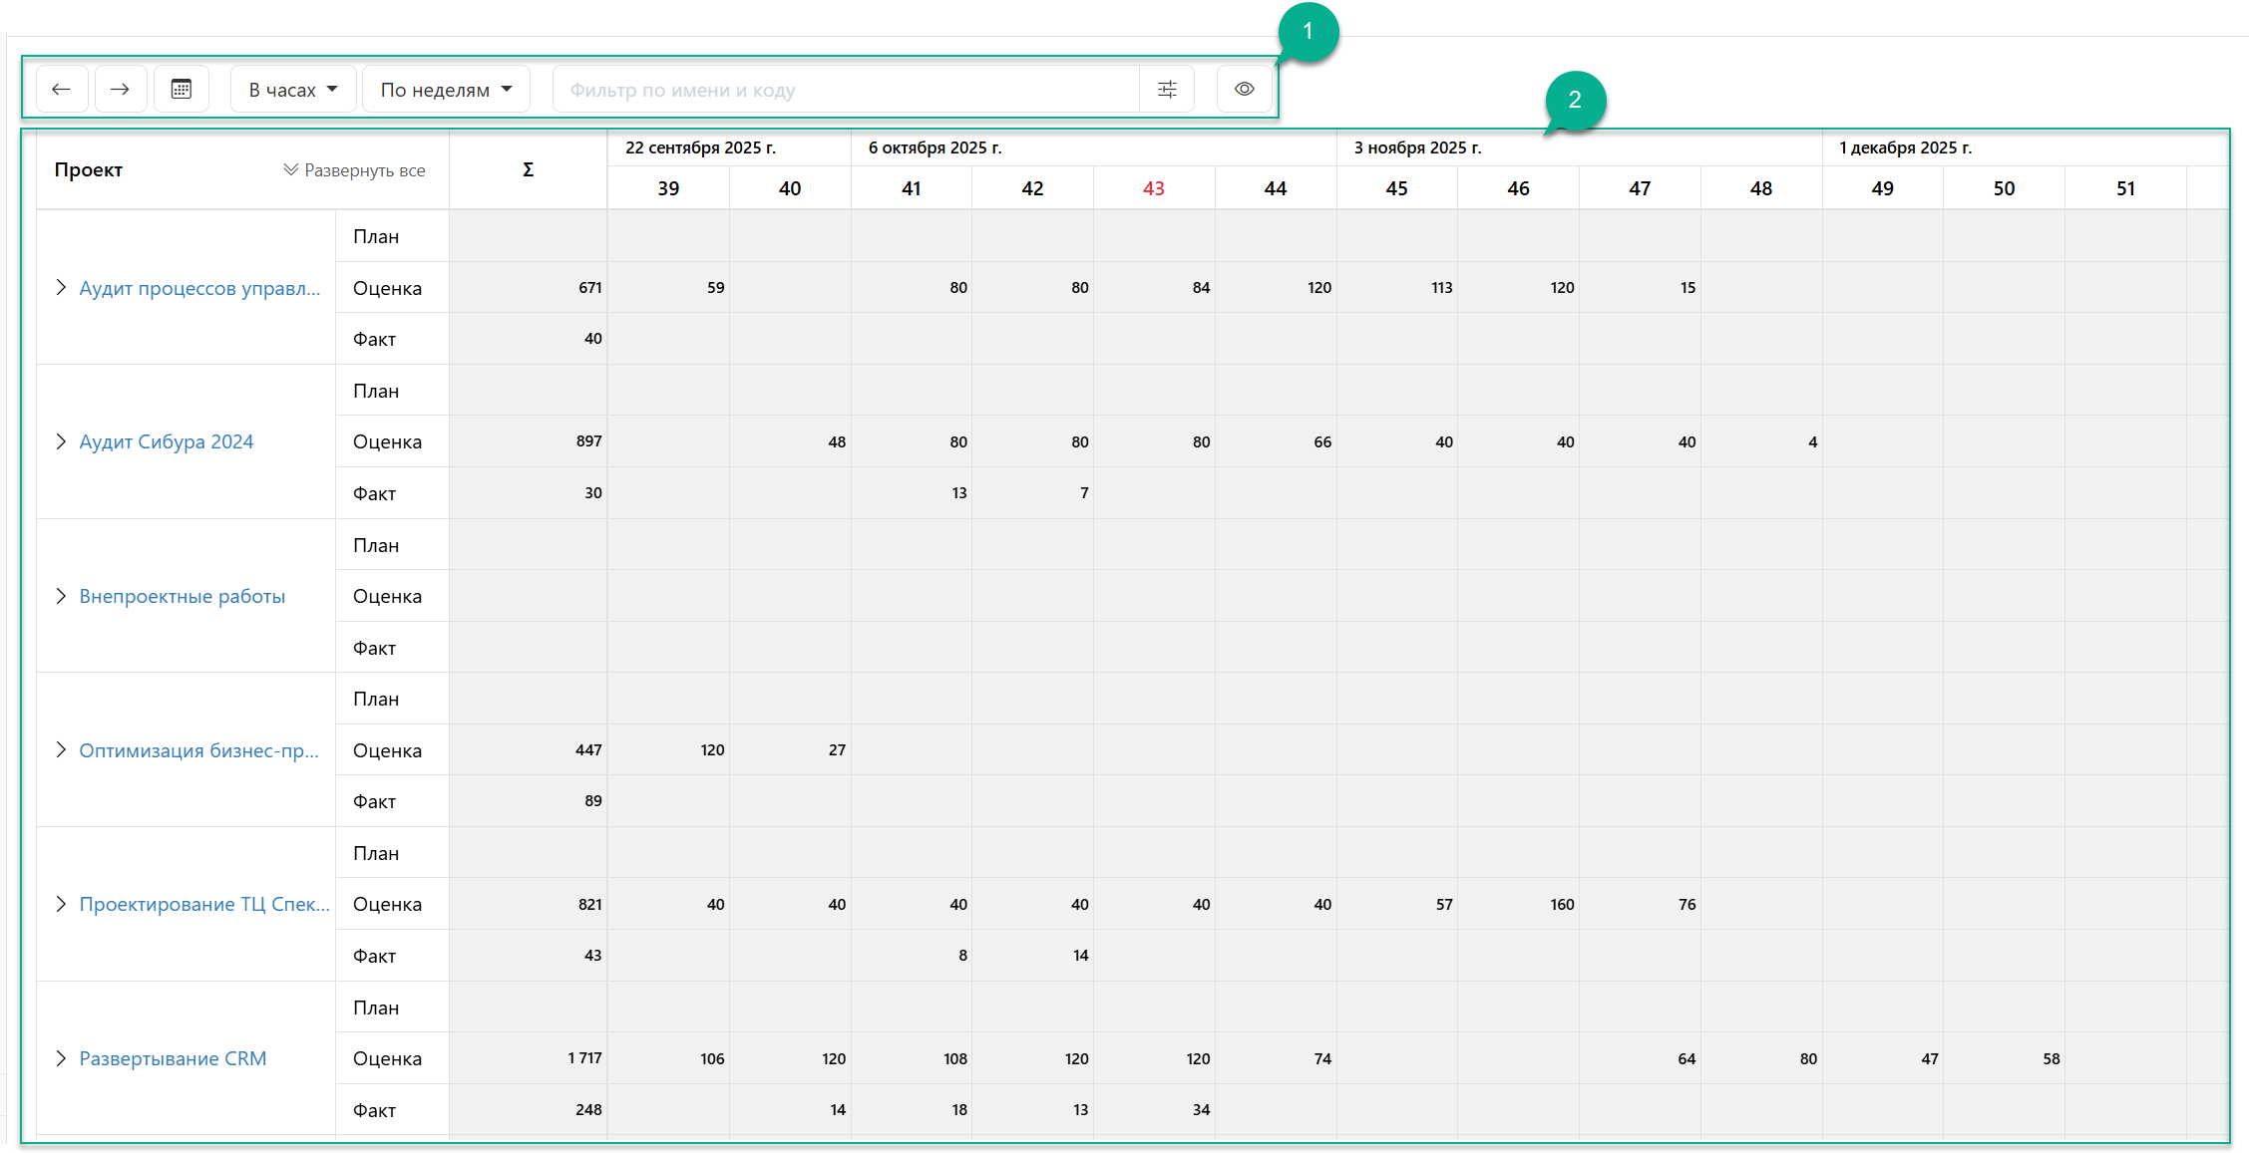
Task: Click the Σ total column header
Action: pos(528,169)
